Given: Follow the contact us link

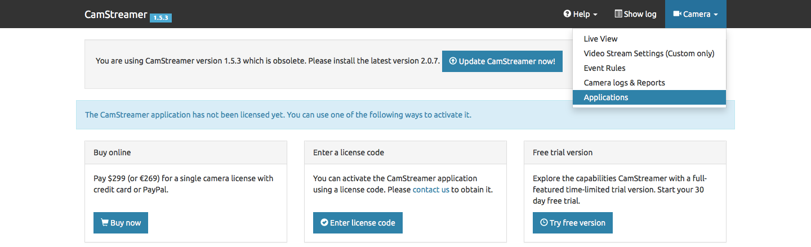Looking at the screenshot, I should [431, 190].
